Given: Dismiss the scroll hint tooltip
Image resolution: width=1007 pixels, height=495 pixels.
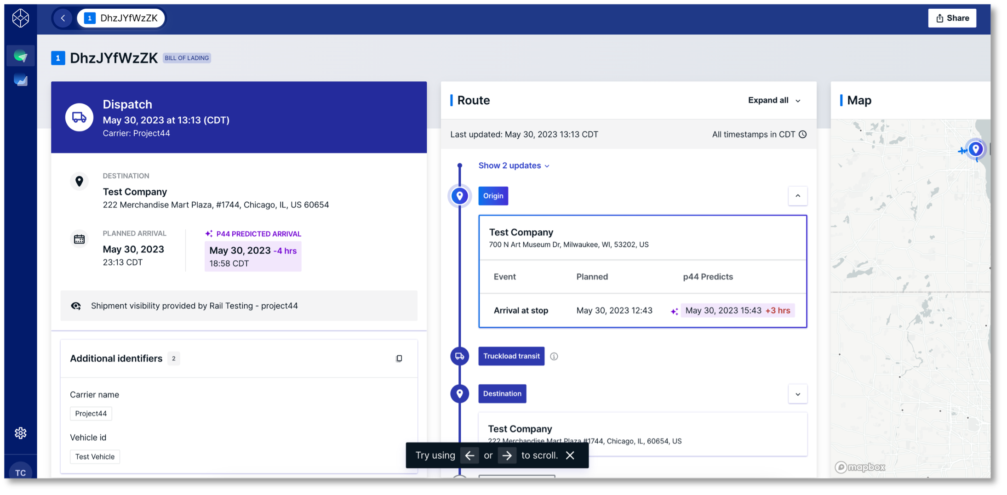Looking at the screenshot, I should pyautogui.click(x=570, y=455).
